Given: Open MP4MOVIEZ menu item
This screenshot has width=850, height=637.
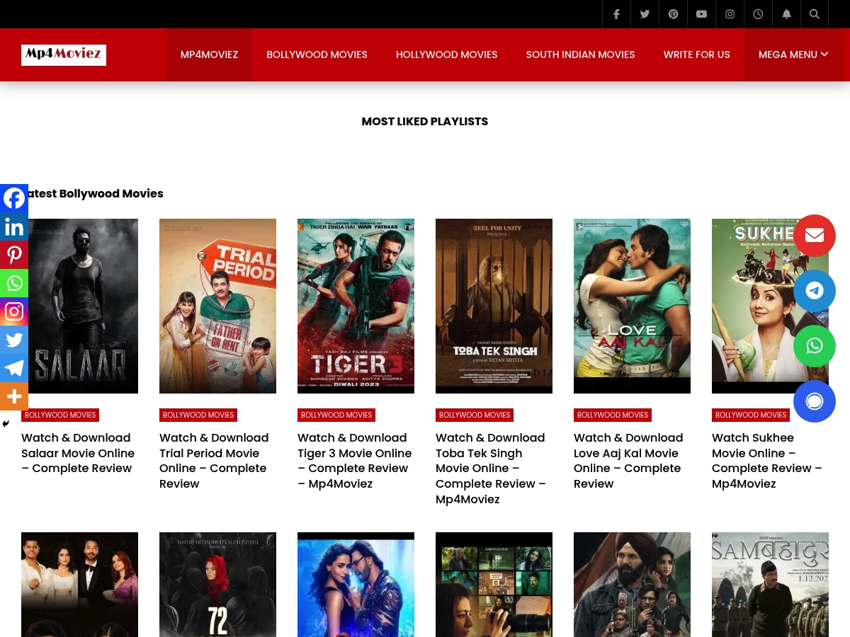Looking at the screenshot, I should [x=209, y=54].
